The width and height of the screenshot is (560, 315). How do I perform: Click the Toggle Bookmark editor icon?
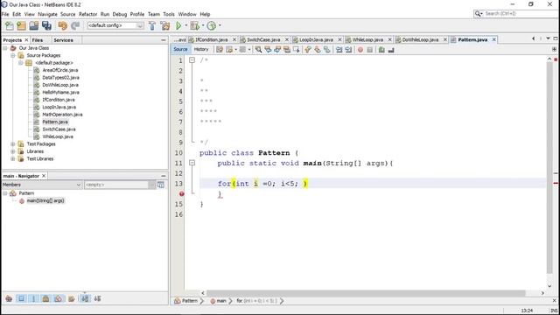pos(326,50)
